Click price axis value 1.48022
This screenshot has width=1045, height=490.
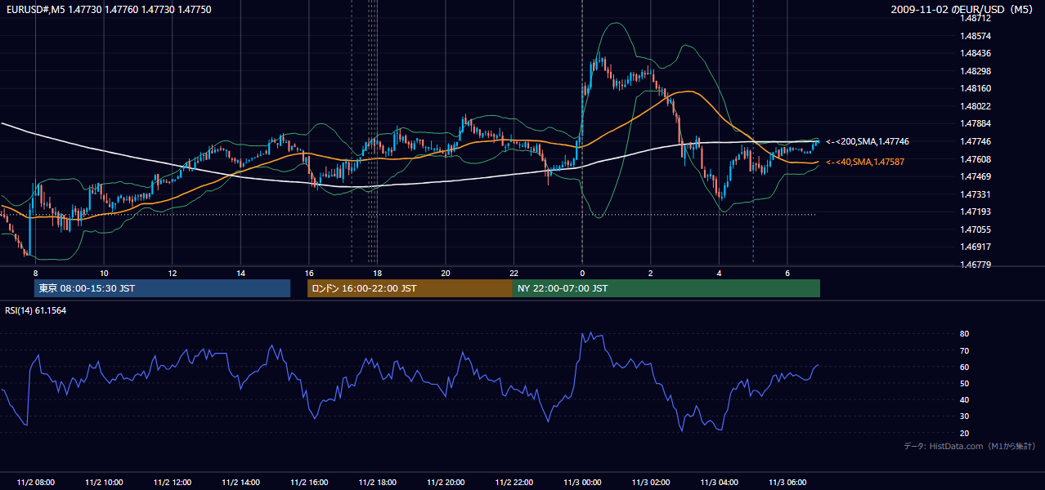[975, 106]
